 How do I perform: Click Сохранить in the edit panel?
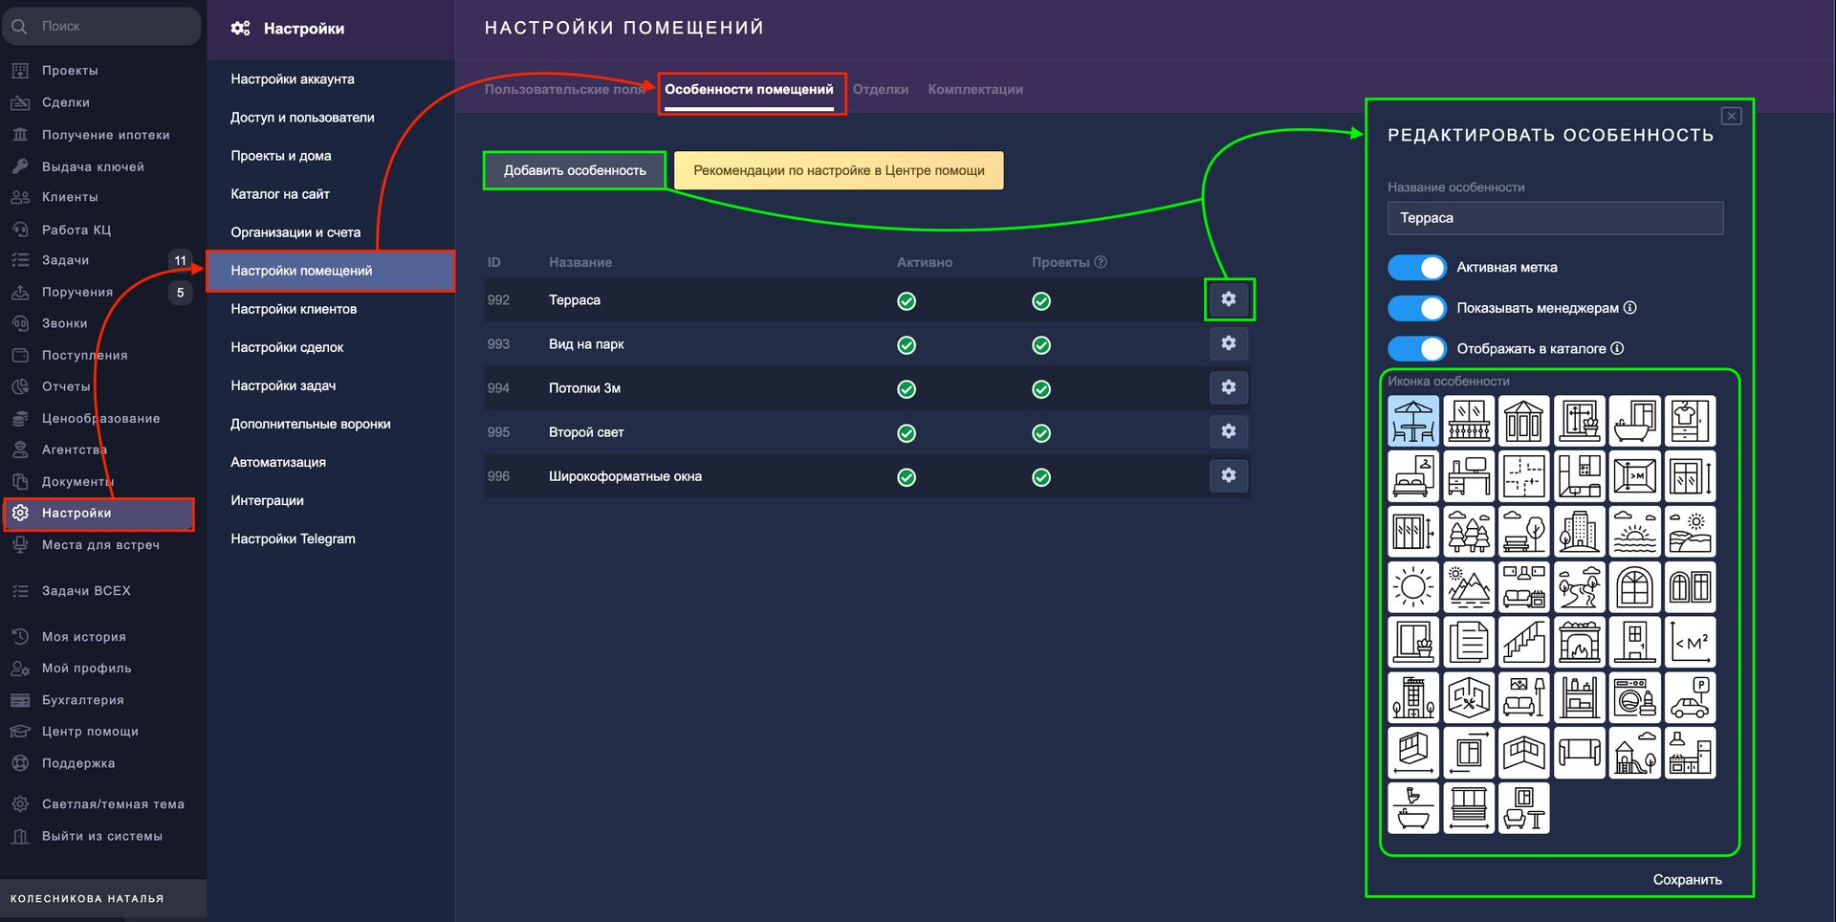[1687, 880]
